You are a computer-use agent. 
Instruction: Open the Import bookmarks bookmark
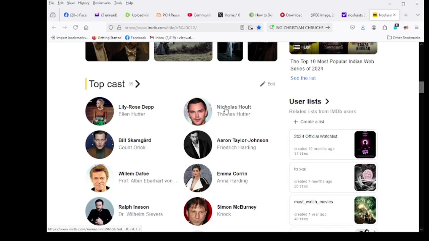tap(69, 38)
